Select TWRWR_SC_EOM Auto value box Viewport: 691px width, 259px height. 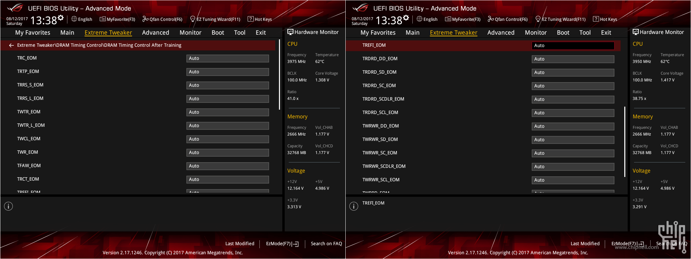pos(573,153)
